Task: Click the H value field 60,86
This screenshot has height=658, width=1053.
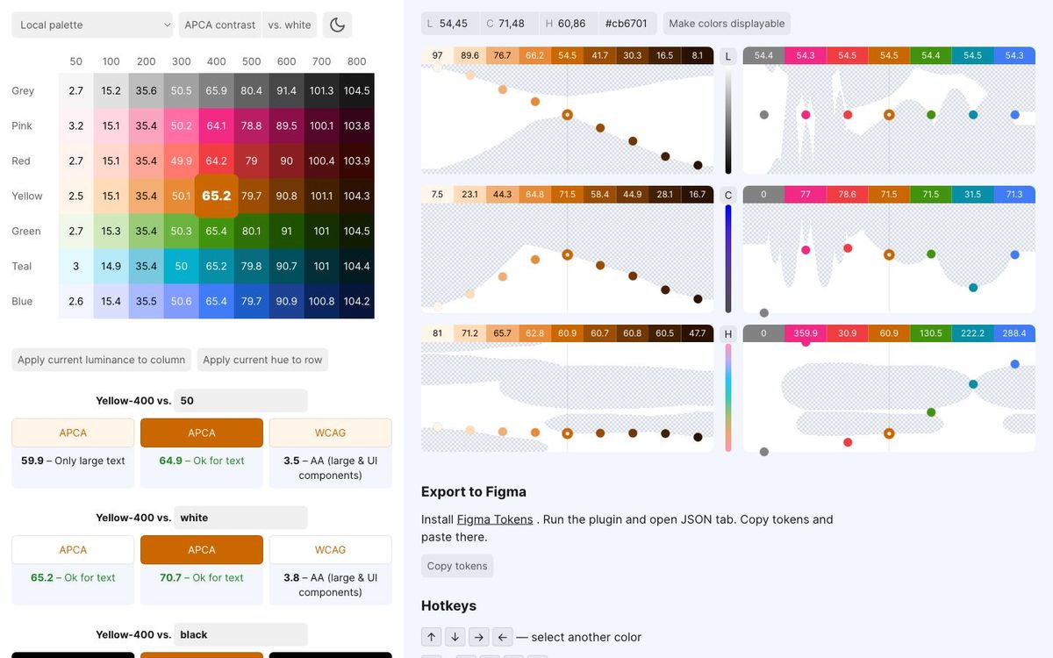Action: point(567,24)
